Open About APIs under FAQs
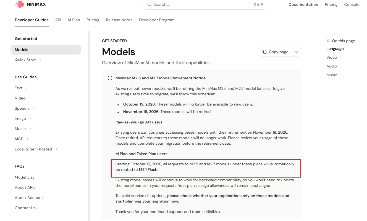 tap(25, 187)
